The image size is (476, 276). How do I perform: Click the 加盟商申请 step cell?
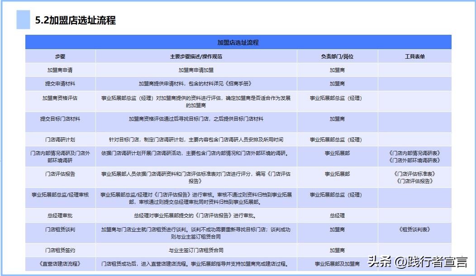tap(61, 70)
